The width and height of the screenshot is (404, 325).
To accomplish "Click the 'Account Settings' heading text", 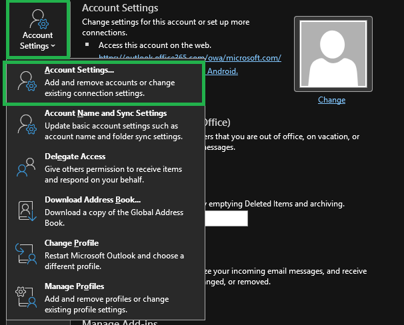I will pyautogui.click(x=120, y=8).
